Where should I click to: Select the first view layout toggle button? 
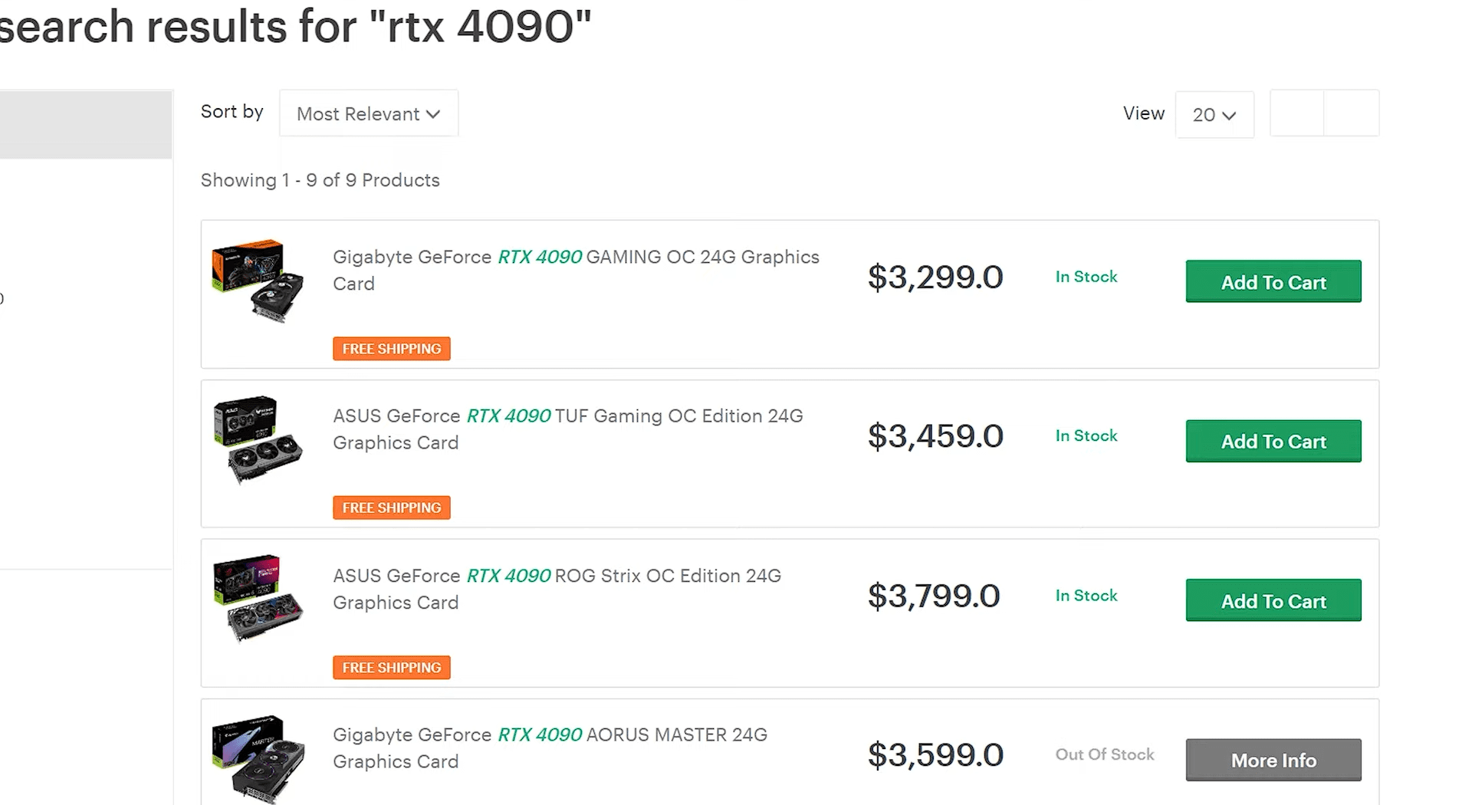[1297, 113]
